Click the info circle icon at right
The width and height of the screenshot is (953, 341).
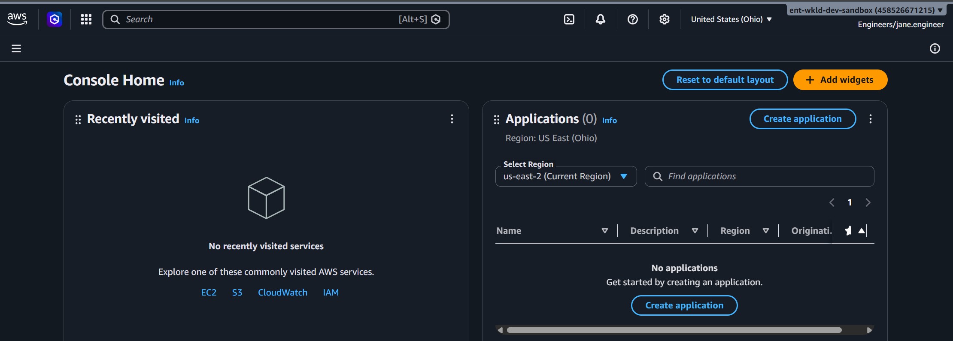[x=935, y=48]
